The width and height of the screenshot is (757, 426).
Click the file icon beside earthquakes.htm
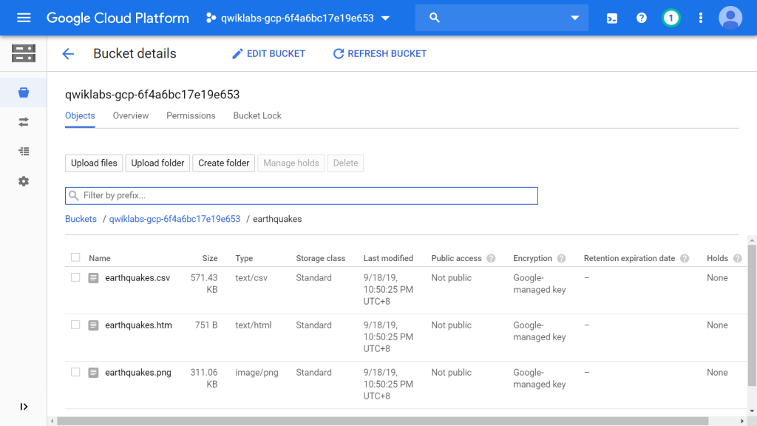click(x=93, y=325)
